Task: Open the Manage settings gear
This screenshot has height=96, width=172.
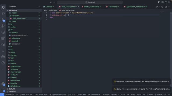Action: click(3, 90)
